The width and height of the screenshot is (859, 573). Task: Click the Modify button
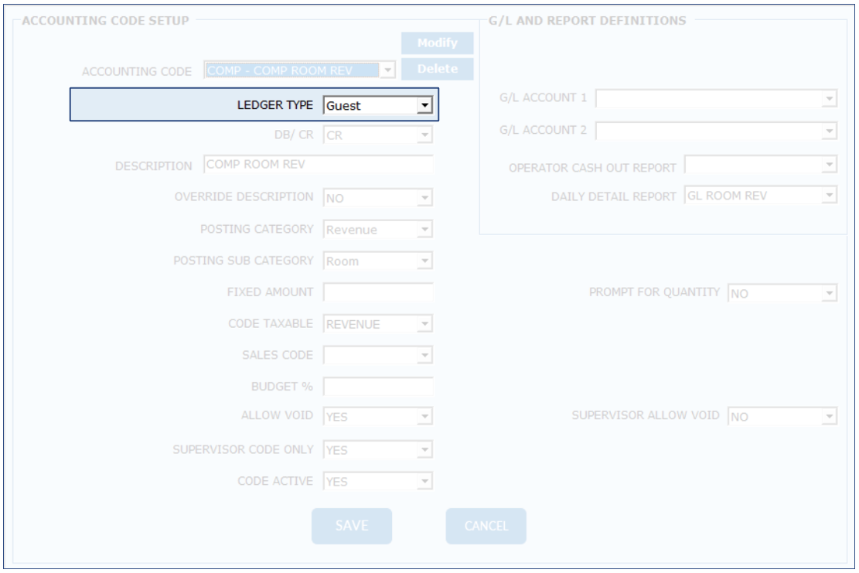tap(437, 43)
